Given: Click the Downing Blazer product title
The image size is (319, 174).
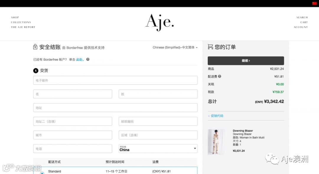Looking at the screenshot, I should pyautogui.click(x=243, y=131).
